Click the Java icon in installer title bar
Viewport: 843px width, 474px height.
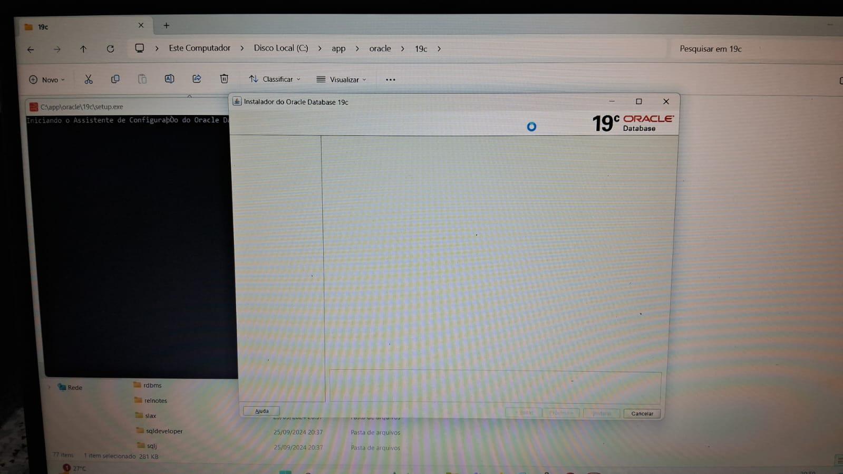[x=237, y=101]
